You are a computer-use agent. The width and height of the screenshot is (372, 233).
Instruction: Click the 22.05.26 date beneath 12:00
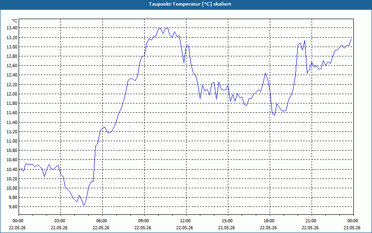(x=185, y=227)
